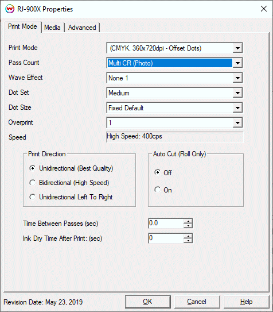Viewport: 273px width, 312px height.
Task: Open the Wave Effect dropdown
Action: pos(237,78)
